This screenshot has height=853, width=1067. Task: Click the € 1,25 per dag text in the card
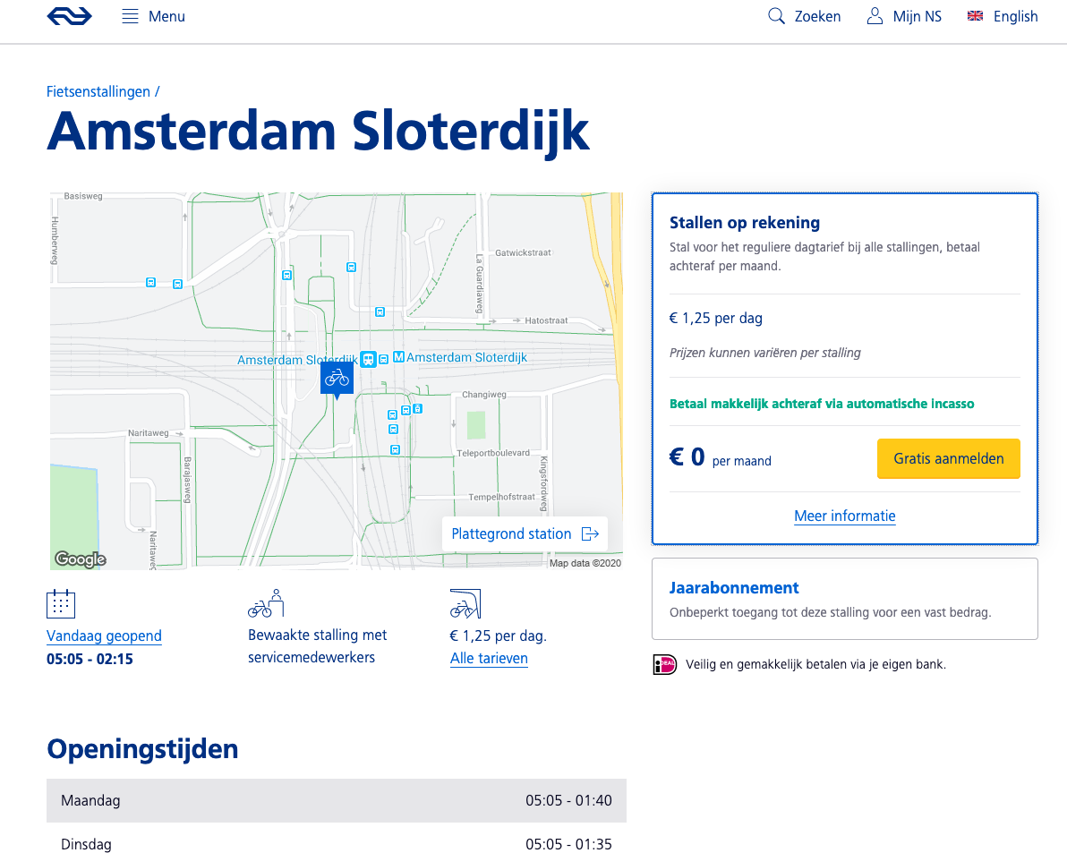[716, 319]
